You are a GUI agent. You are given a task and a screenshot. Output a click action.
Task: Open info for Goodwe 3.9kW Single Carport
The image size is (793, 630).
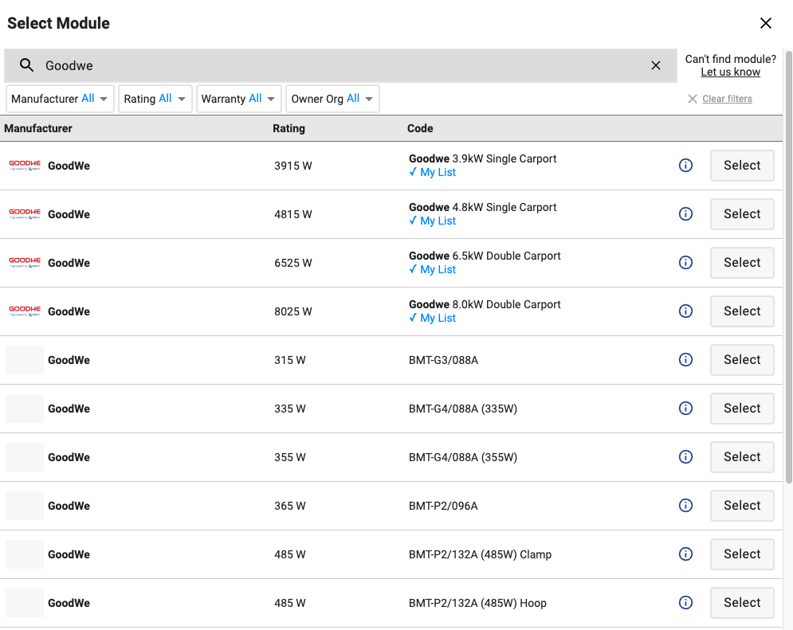(x=685, y=165)
